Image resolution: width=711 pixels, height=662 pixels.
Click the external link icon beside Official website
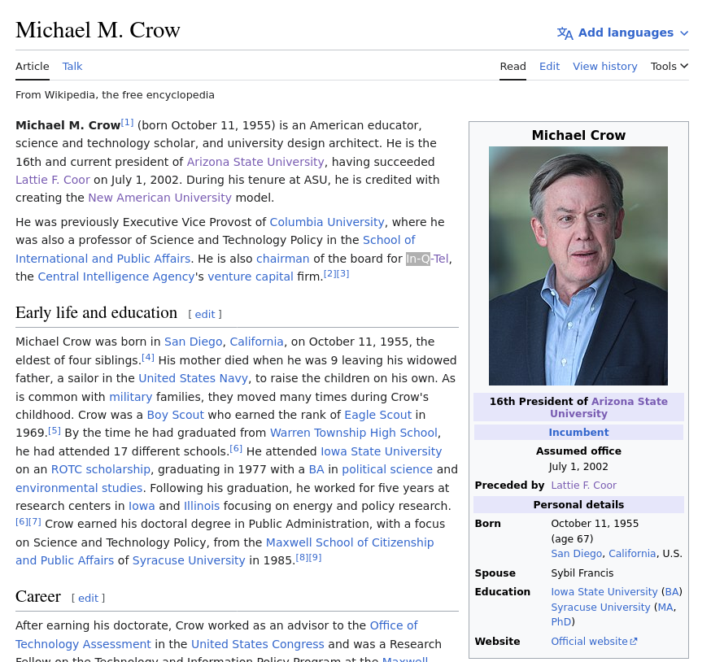point(634,641)
